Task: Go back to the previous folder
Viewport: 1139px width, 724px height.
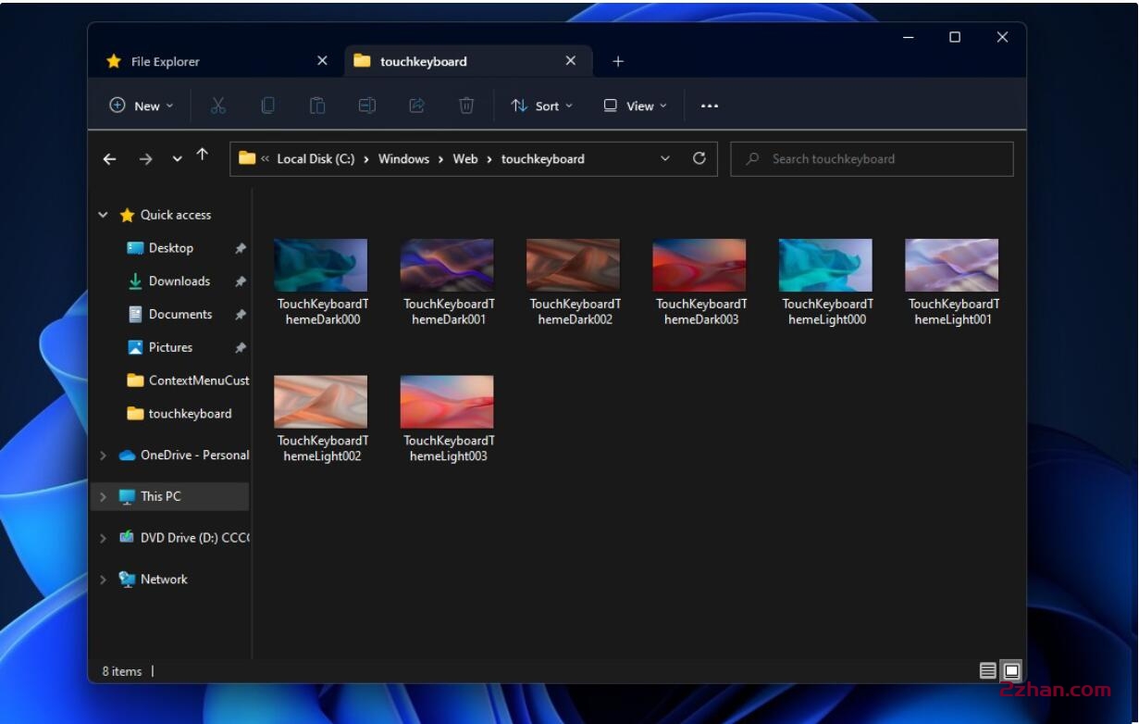Action: [110, 158]
